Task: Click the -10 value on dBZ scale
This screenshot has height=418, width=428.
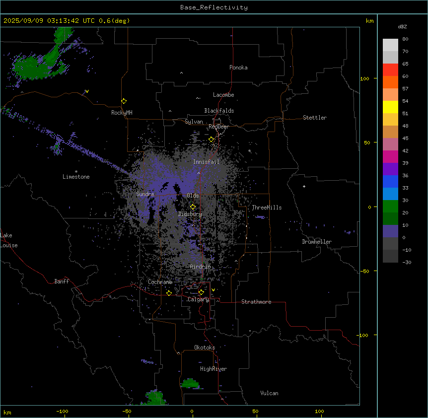Action: pos(407,250)
